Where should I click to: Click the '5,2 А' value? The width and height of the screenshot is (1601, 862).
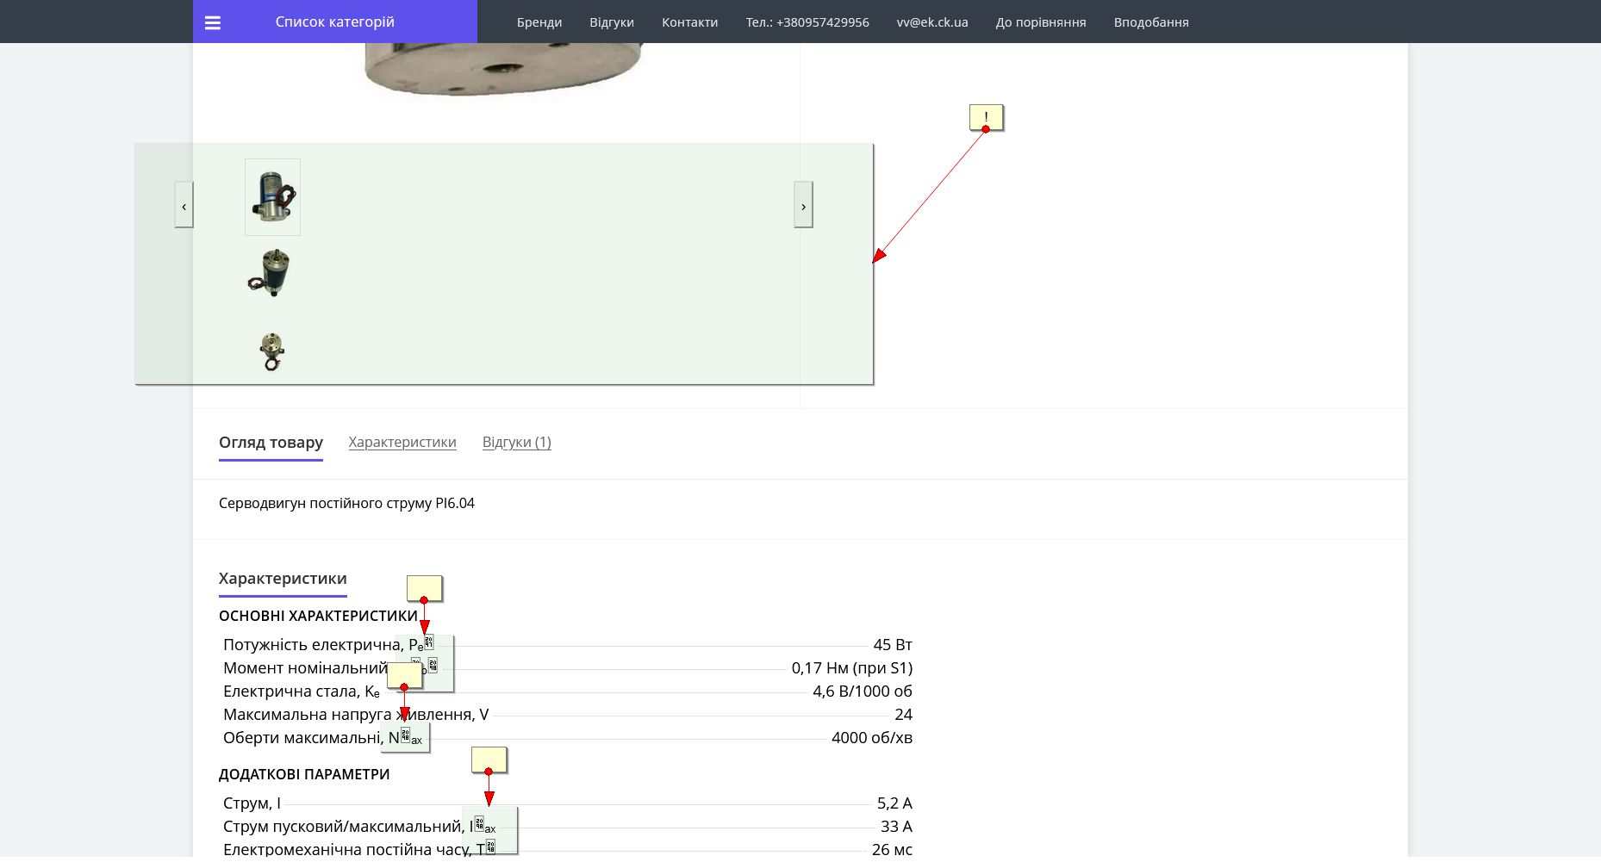(894, 803)
